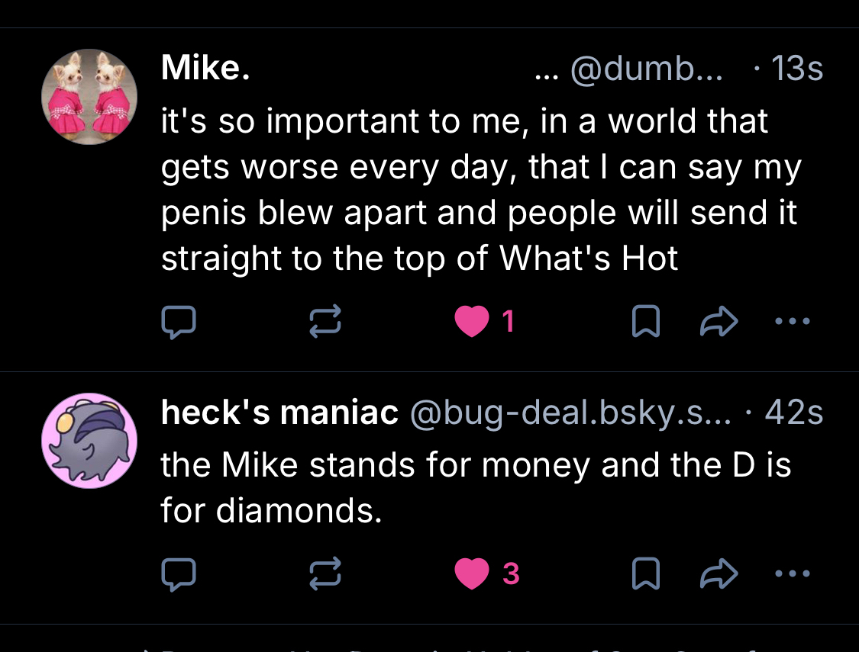Image resolution: width=859 pixels, height=652 pixels.
Task: Bookmark Mike's post
Action: (x=646, y=323)
